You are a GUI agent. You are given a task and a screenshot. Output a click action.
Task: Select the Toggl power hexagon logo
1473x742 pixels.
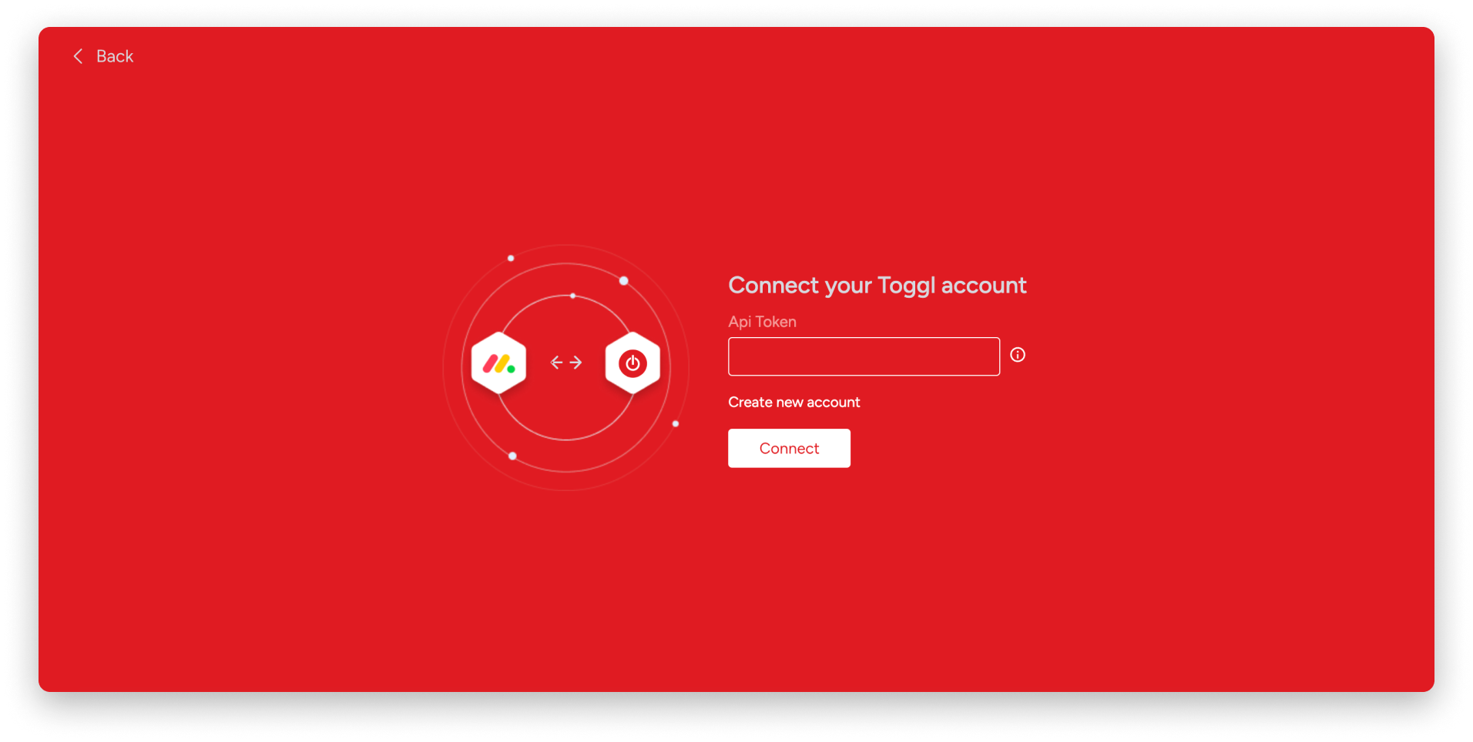(x=632, y=363)
